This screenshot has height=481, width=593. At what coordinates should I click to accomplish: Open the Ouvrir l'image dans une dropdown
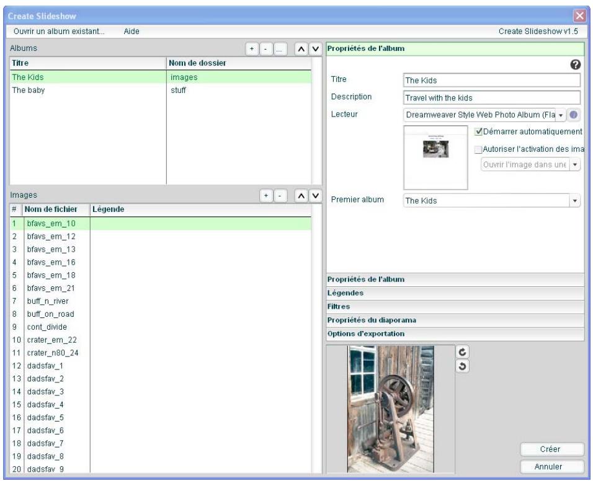coord(575,165)
